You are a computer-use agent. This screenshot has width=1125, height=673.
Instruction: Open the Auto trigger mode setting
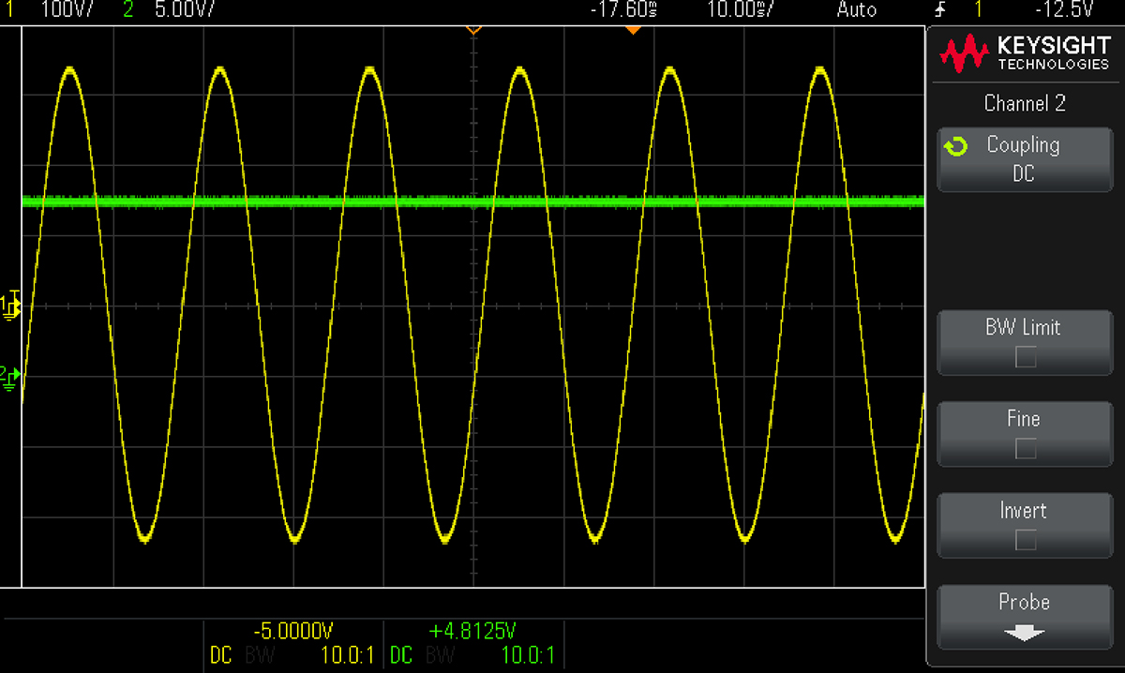click(856, 10)
